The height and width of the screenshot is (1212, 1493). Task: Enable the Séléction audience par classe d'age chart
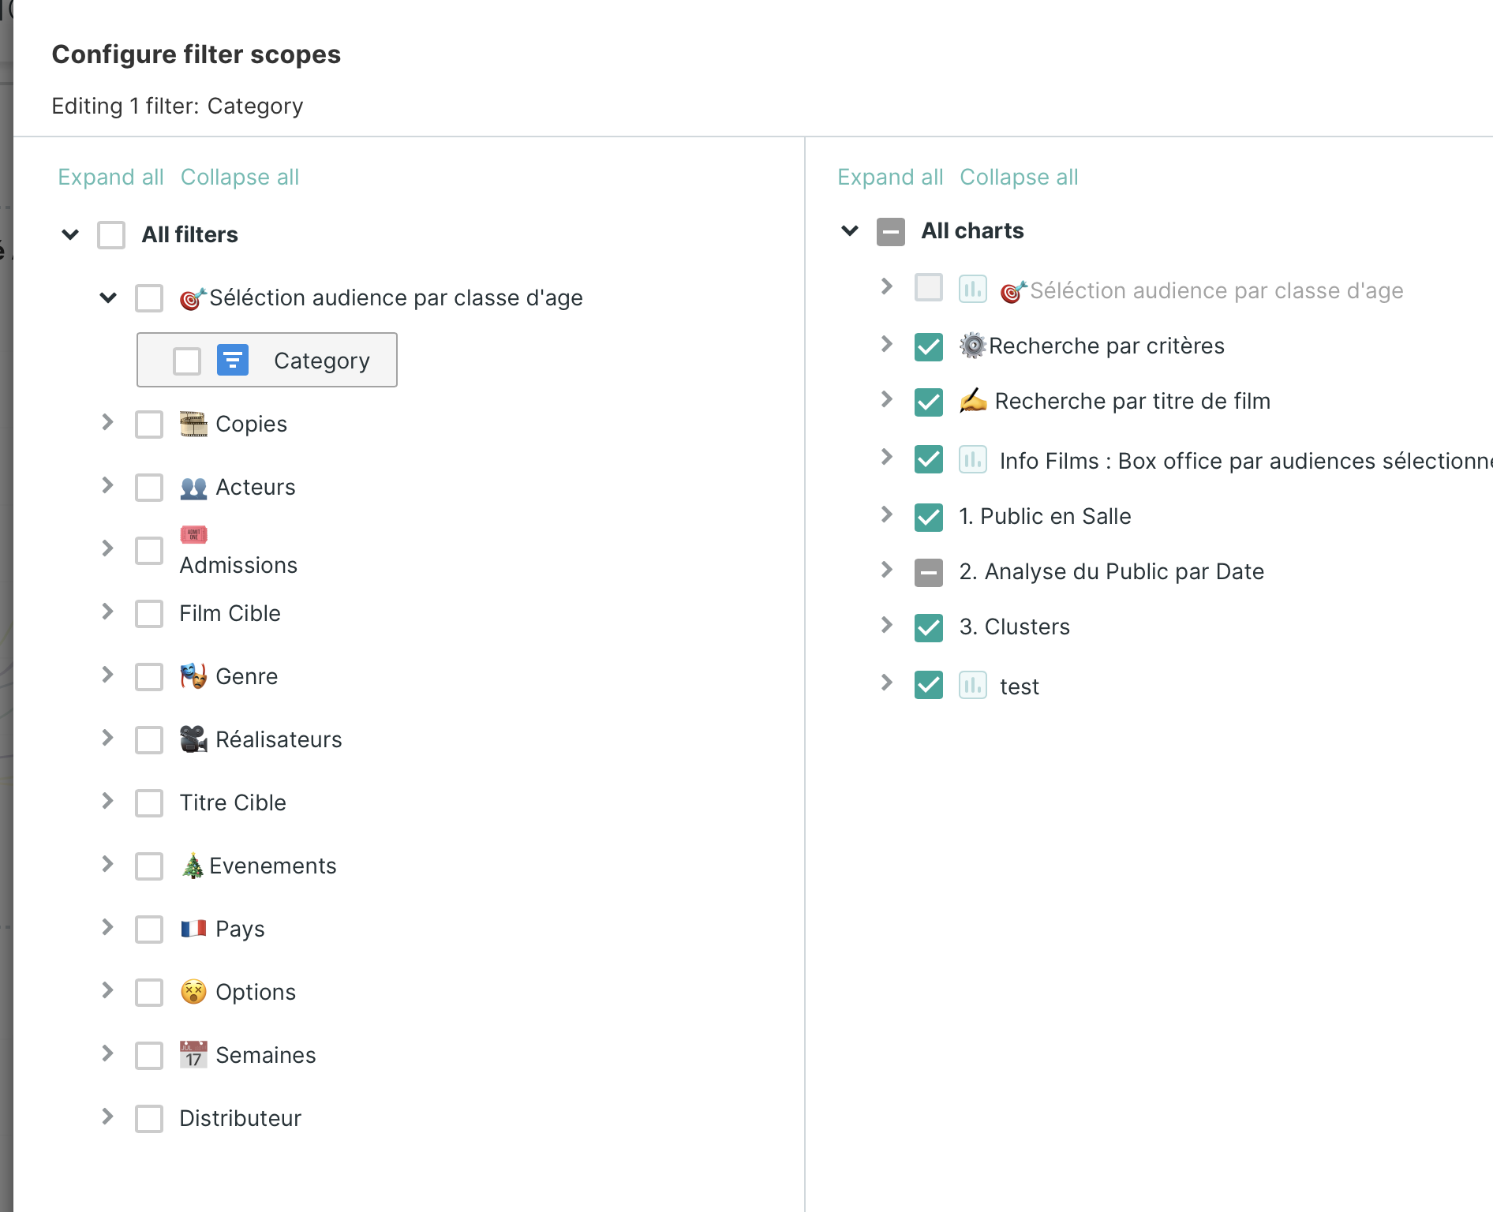pos(928,289)
